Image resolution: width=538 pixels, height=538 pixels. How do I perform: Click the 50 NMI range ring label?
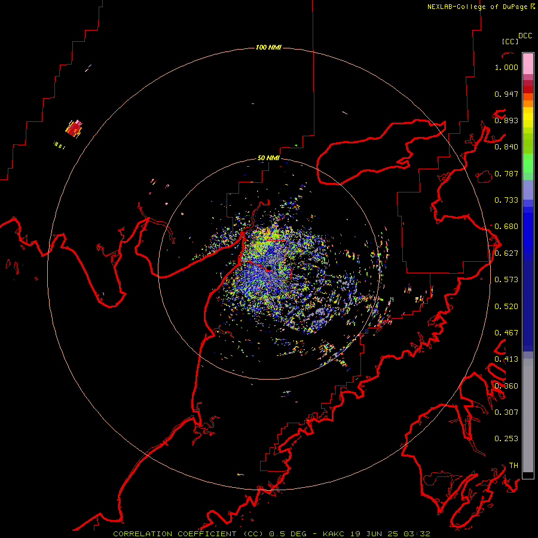pyautogui.click(x=268, y=158)
